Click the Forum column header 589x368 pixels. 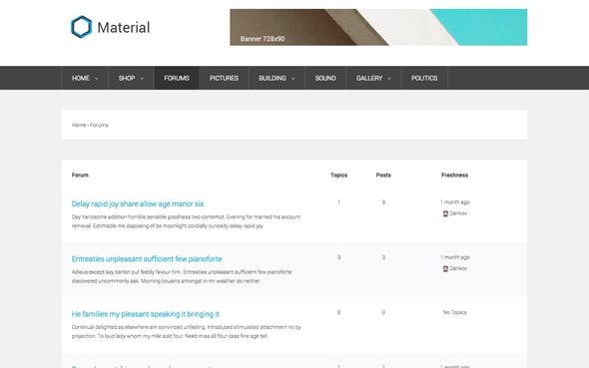pos(80,175)
